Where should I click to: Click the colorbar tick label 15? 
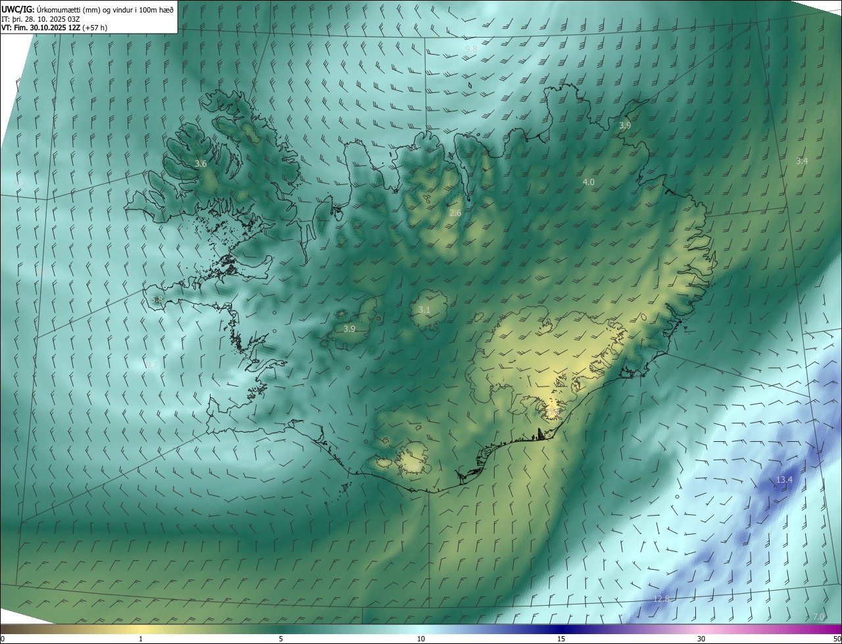point(561,639)
